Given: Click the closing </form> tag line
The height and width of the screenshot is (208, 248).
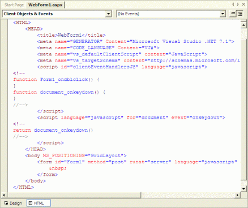Looking at the screenshot, I should pyautogui.click(x=48, y=175).
